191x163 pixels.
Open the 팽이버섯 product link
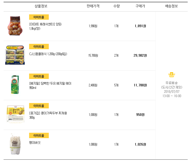coord(35,142)
